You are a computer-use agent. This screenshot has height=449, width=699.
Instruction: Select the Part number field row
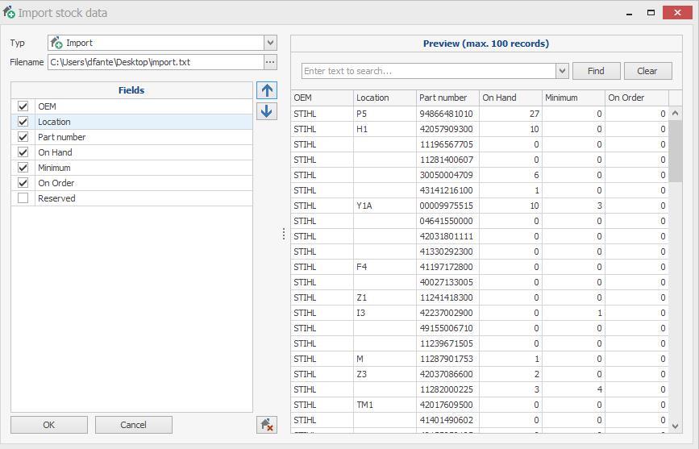131,137
